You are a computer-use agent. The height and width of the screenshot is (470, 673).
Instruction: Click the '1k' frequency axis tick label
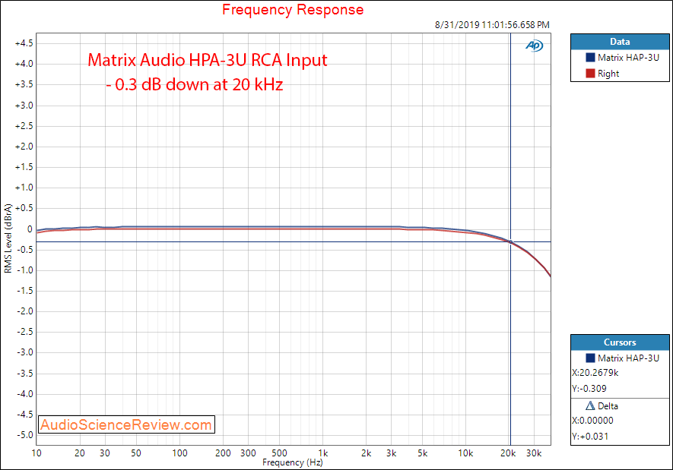pos(322,453)
